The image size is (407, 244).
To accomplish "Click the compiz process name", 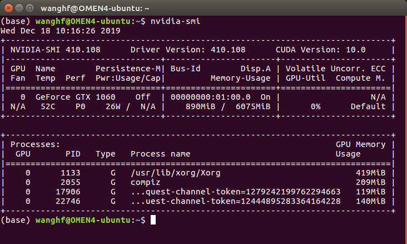I will pos(145,182).
